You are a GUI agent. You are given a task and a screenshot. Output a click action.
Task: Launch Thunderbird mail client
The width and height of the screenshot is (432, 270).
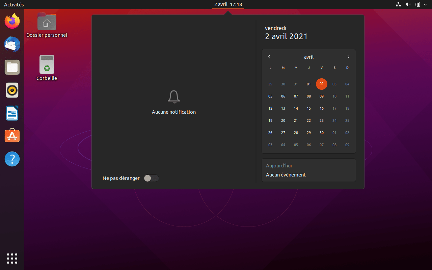[12, 44]
